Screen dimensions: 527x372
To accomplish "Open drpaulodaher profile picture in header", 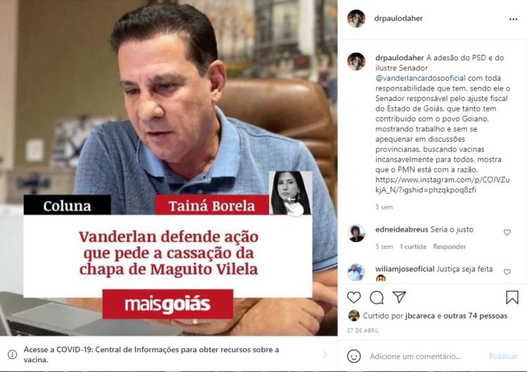I will point(356,18).
